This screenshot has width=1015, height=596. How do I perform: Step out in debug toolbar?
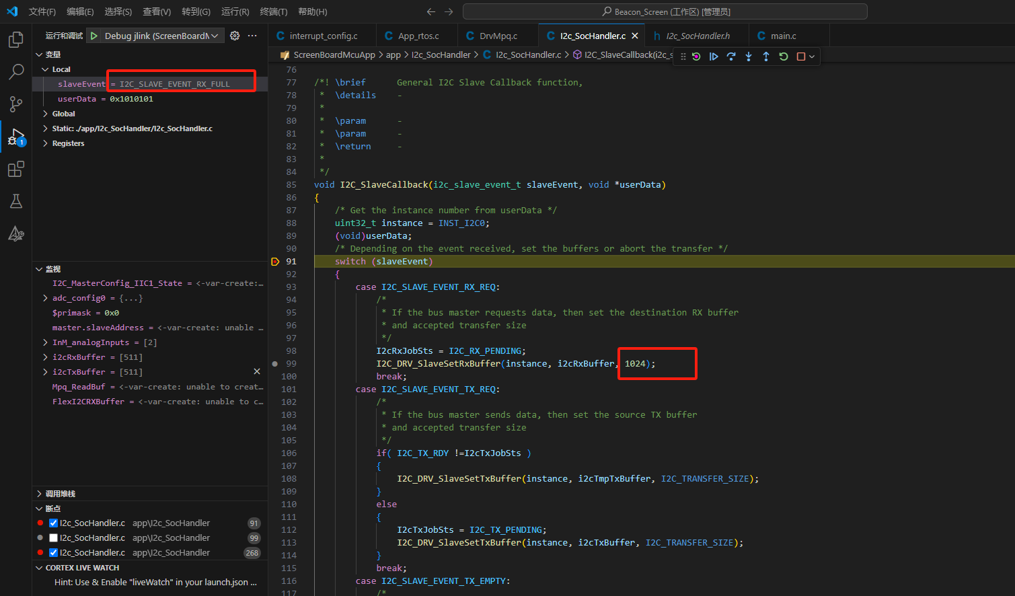click(766, 57)
